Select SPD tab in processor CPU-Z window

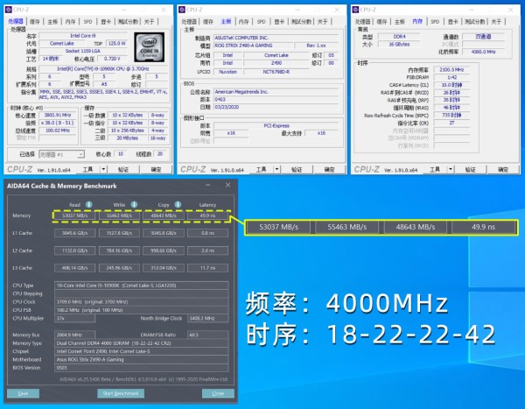click(x=88, y=22)
